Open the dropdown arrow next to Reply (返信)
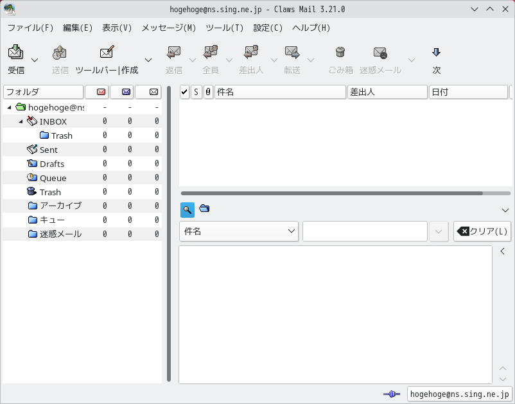The width and height of the screenshot is (515, 404). coord(193,60)
